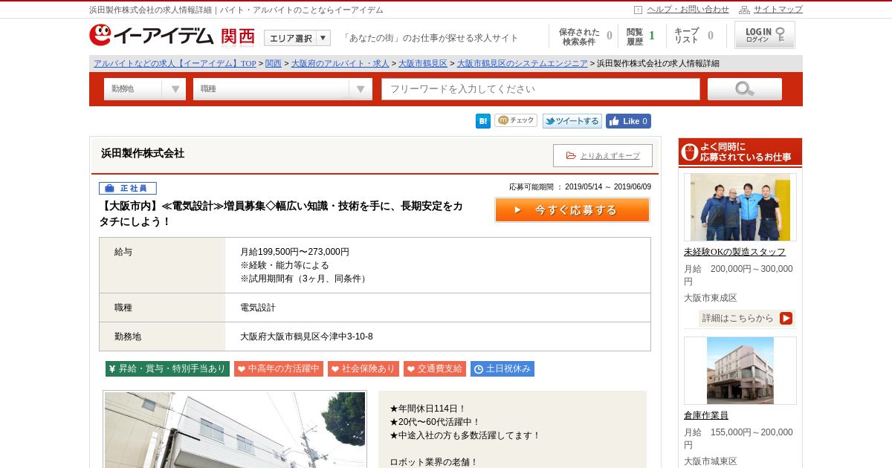Click the 正社員 employment badge
This screenshot has height=468, width=892.
(x=128, y=188)
